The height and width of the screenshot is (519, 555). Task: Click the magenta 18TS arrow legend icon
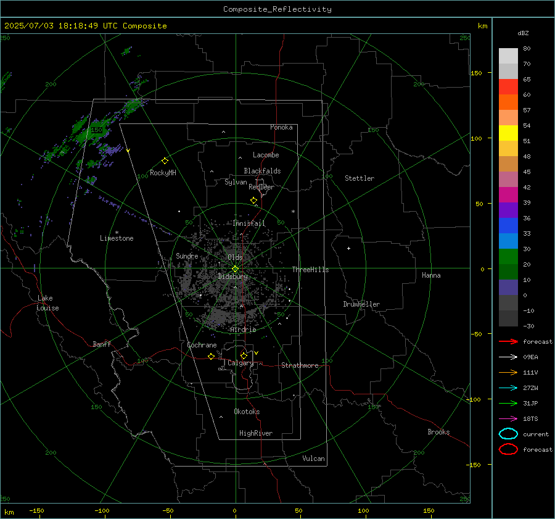click(508, 419)
